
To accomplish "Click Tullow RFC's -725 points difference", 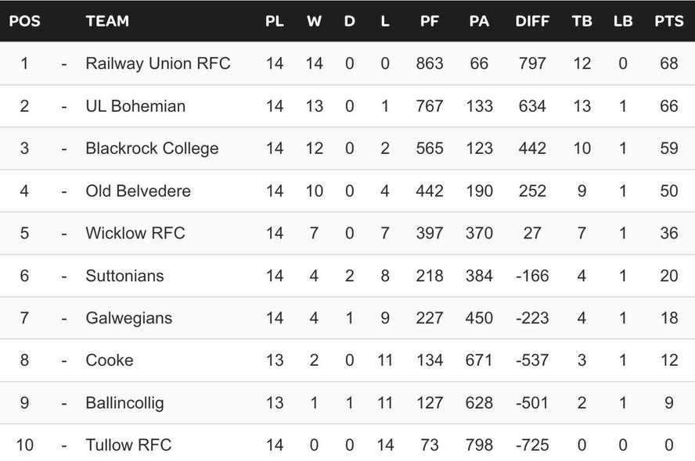I will point(532,445).
